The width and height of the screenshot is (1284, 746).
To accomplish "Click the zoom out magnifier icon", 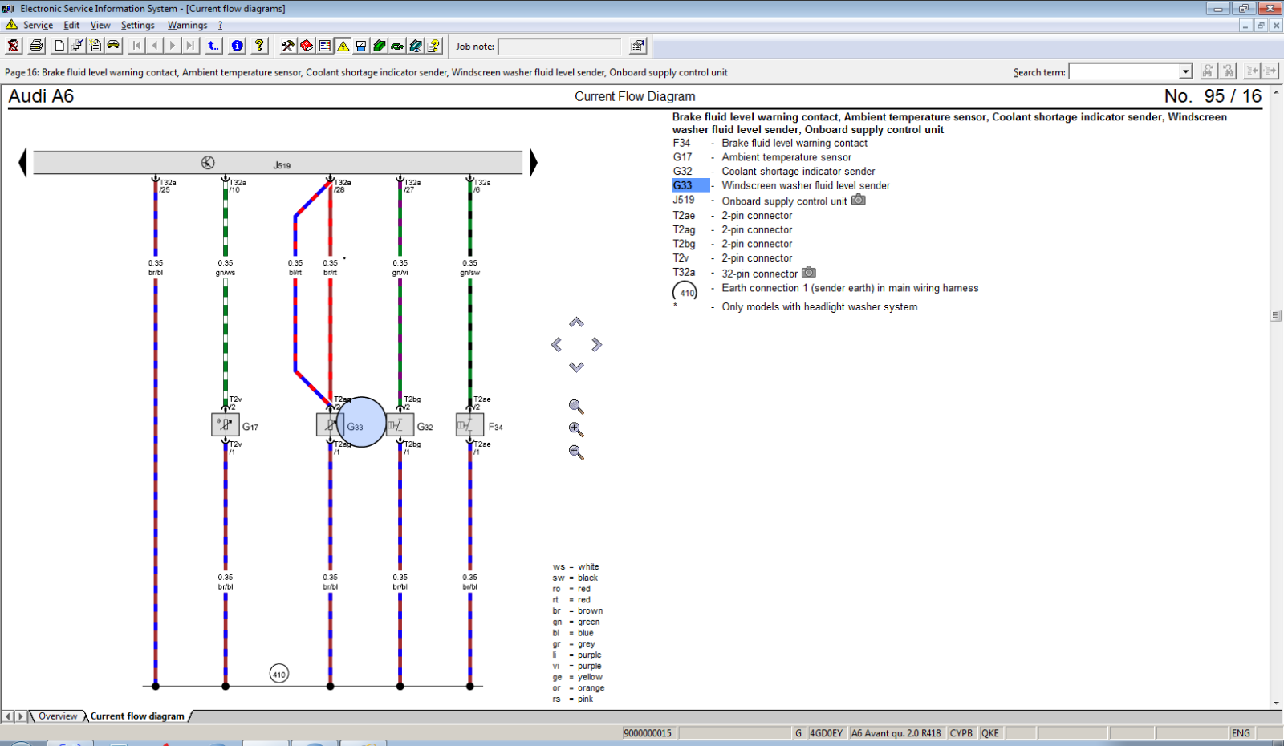I will 576,452.
